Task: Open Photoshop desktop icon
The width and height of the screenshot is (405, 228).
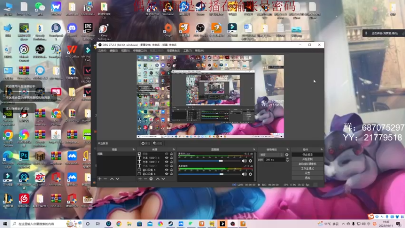Action: point(24,159)
